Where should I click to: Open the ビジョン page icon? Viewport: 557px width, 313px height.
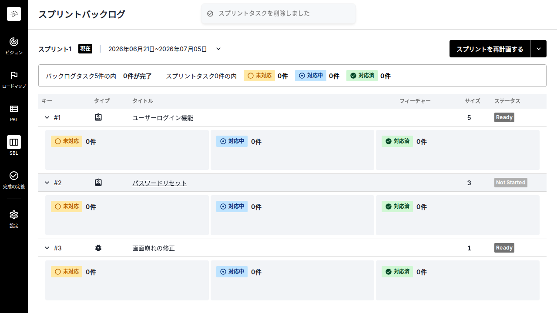coord(14,42)
